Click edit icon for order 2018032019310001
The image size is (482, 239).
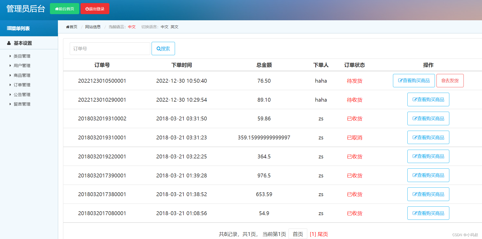pyautogui.click(x=415, y=138)
